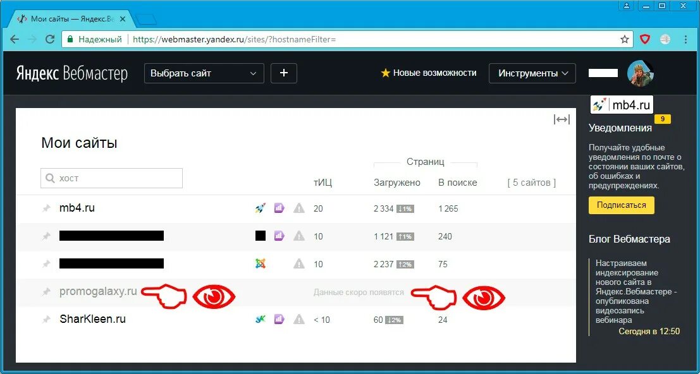The image size is (700, 374).
Task: Expand table width with arrows icon
Action: (562, 119)
